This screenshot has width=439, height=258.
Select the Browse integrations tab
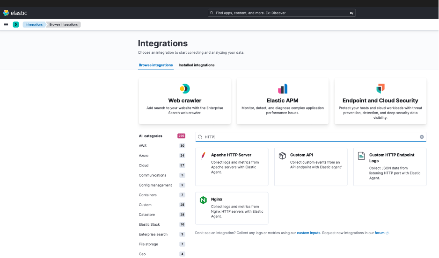click(x=155, y=65)
